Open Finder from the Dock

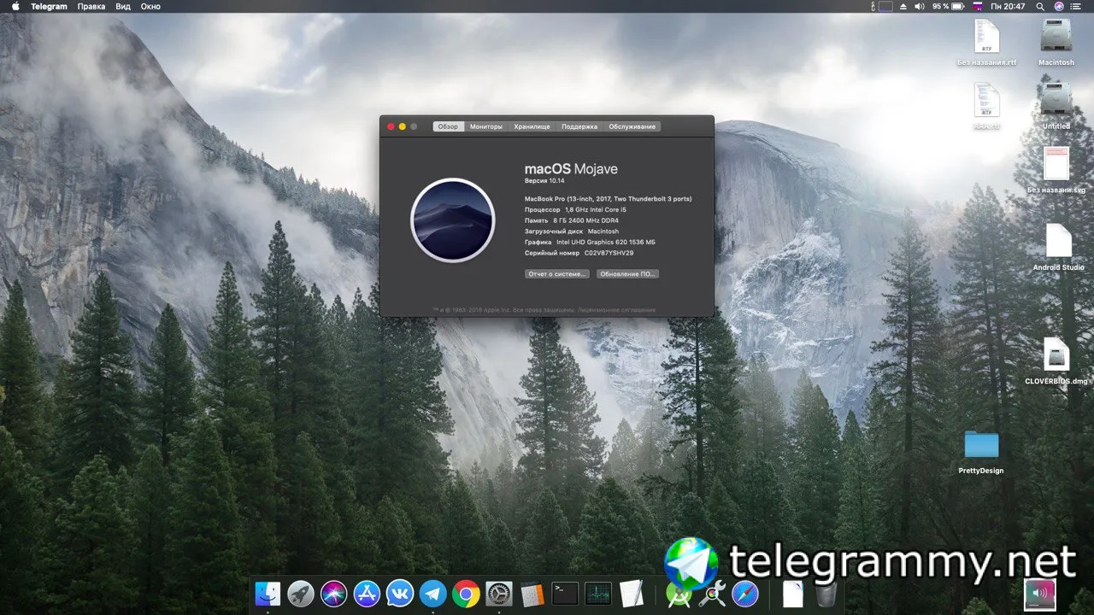(268, 594)
